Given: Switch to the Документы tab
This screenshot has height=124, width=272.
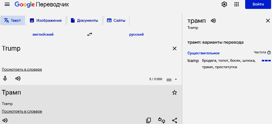Looking at the screenshot, I should point(84,20).
